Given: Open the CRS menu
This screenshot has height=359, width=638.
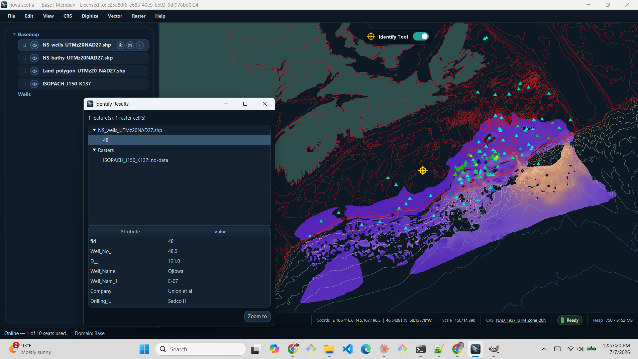Looking at the screenshot, I should tap(68, 16).
